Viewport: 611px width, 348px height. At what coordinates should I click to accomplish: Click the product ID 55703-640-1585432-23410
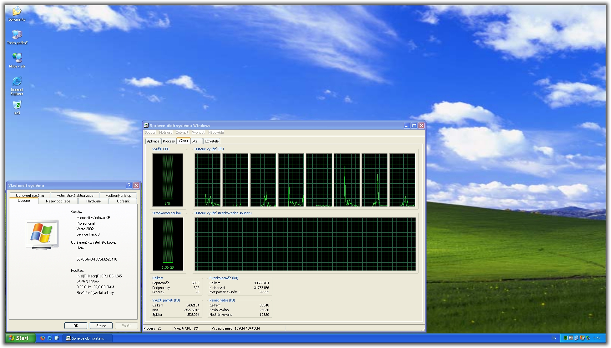97,259
